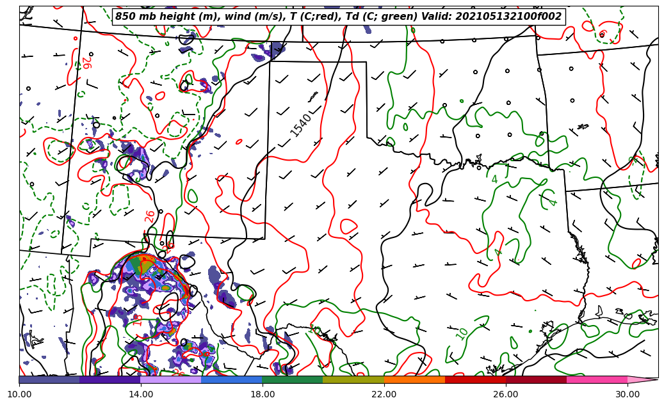Screen dimensions: 664x405
Task: Click the 18.00 colorbar tick label
Action: click(x=263, y=394)
